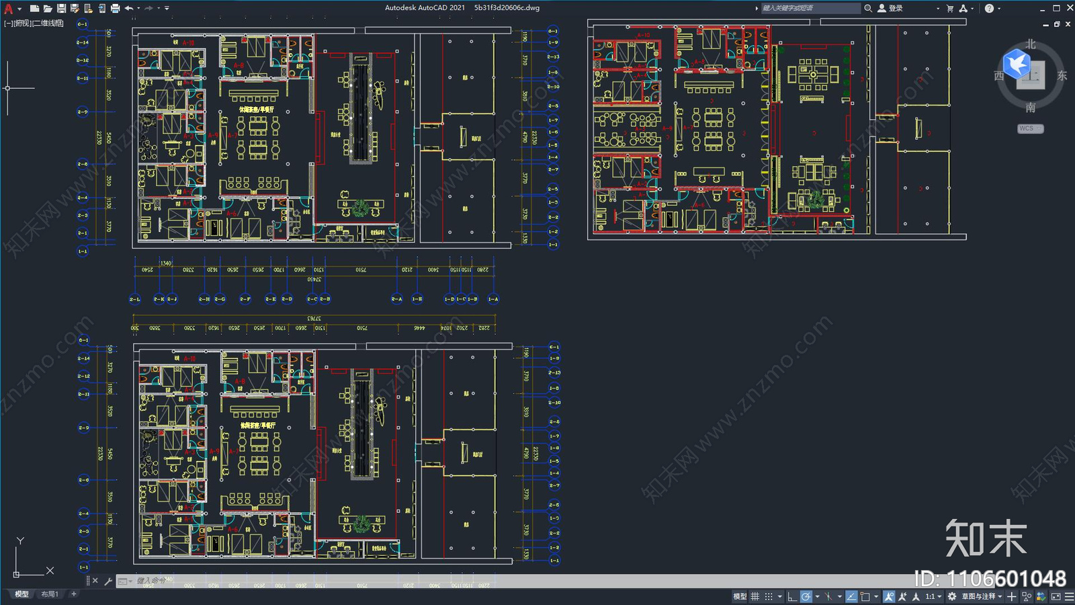Toggle polar tracking in status bar
Image resolution: width=1075 pixels, height=605 pixels.
[806, 596]
